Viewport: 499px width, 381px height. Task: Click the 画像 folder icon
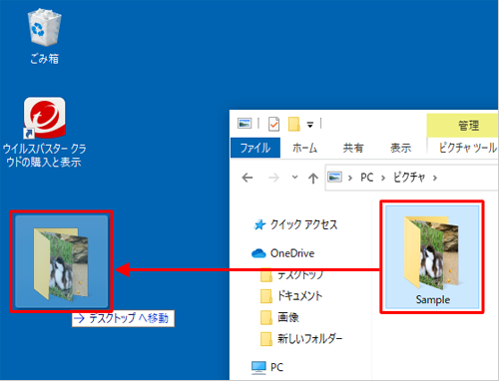click(266, 317)
